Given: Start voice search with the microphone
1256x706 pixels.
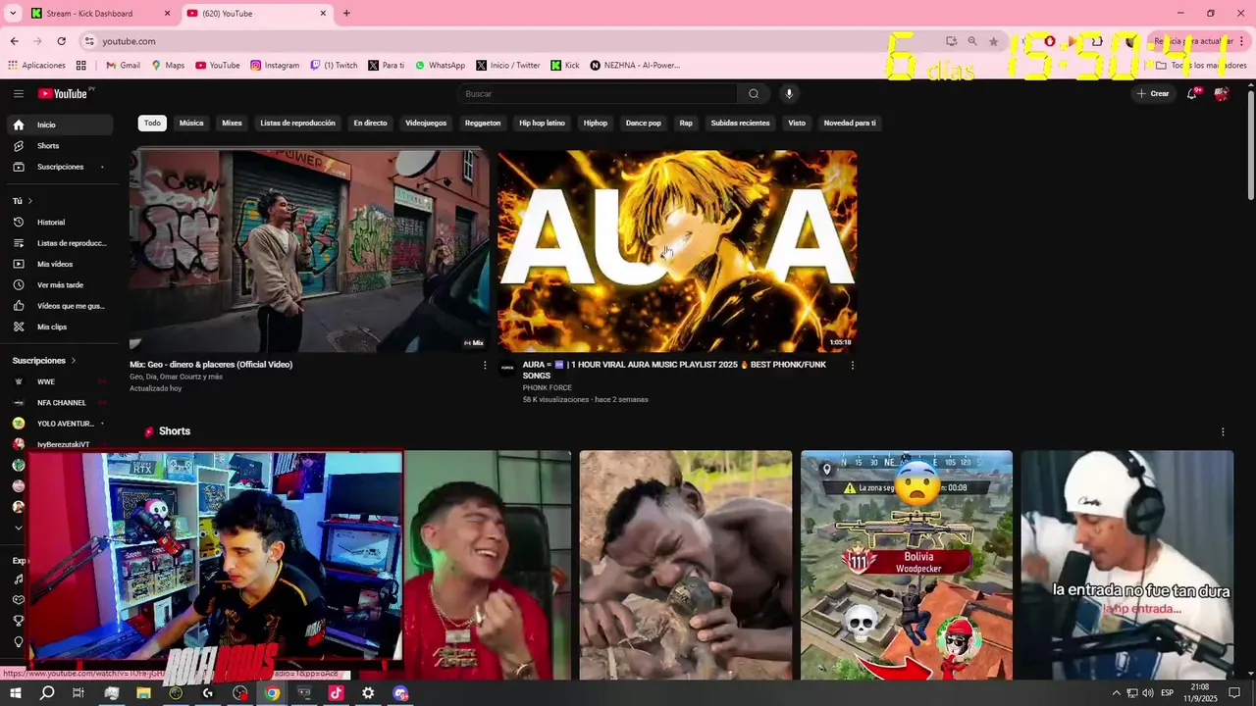Looking at the screenshot, I should click(x=789, y=93).
